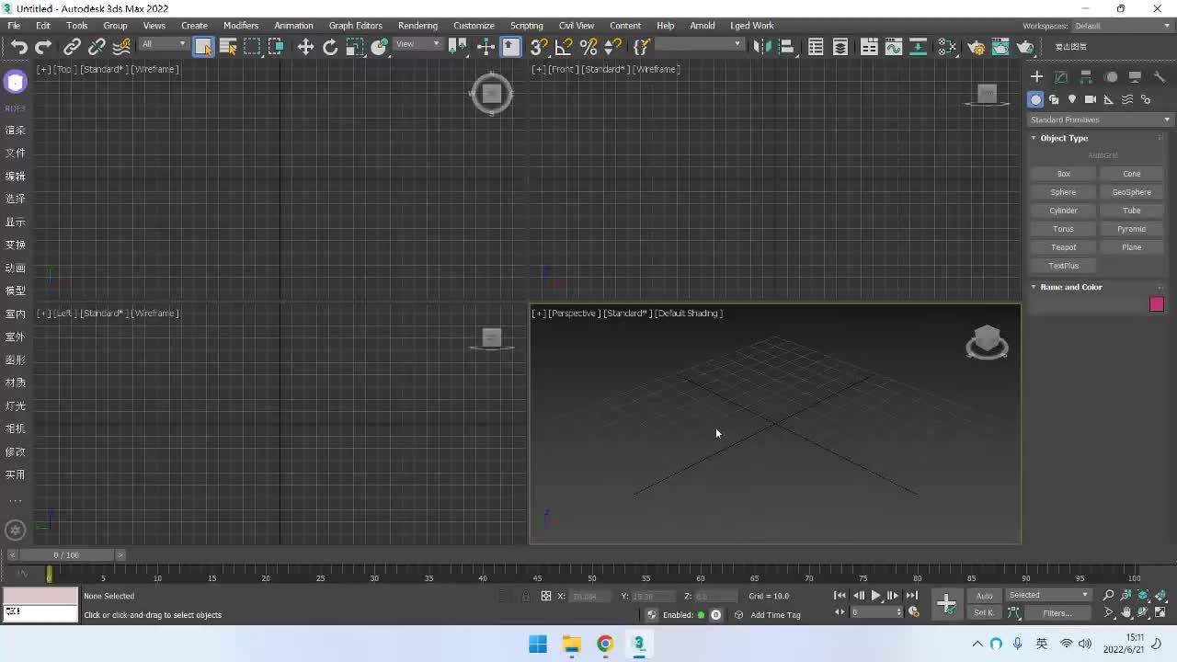
Task: Open the Modify panel tab
Action: click(x=1061, y=77)
